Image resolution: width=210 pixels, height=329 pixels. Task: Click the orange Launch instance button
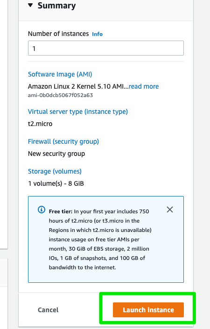(x=148, y=310)
